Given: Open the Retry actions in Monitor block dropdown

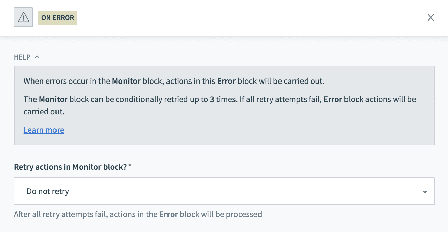Looking at the screenshot, I should pos(224,191).
